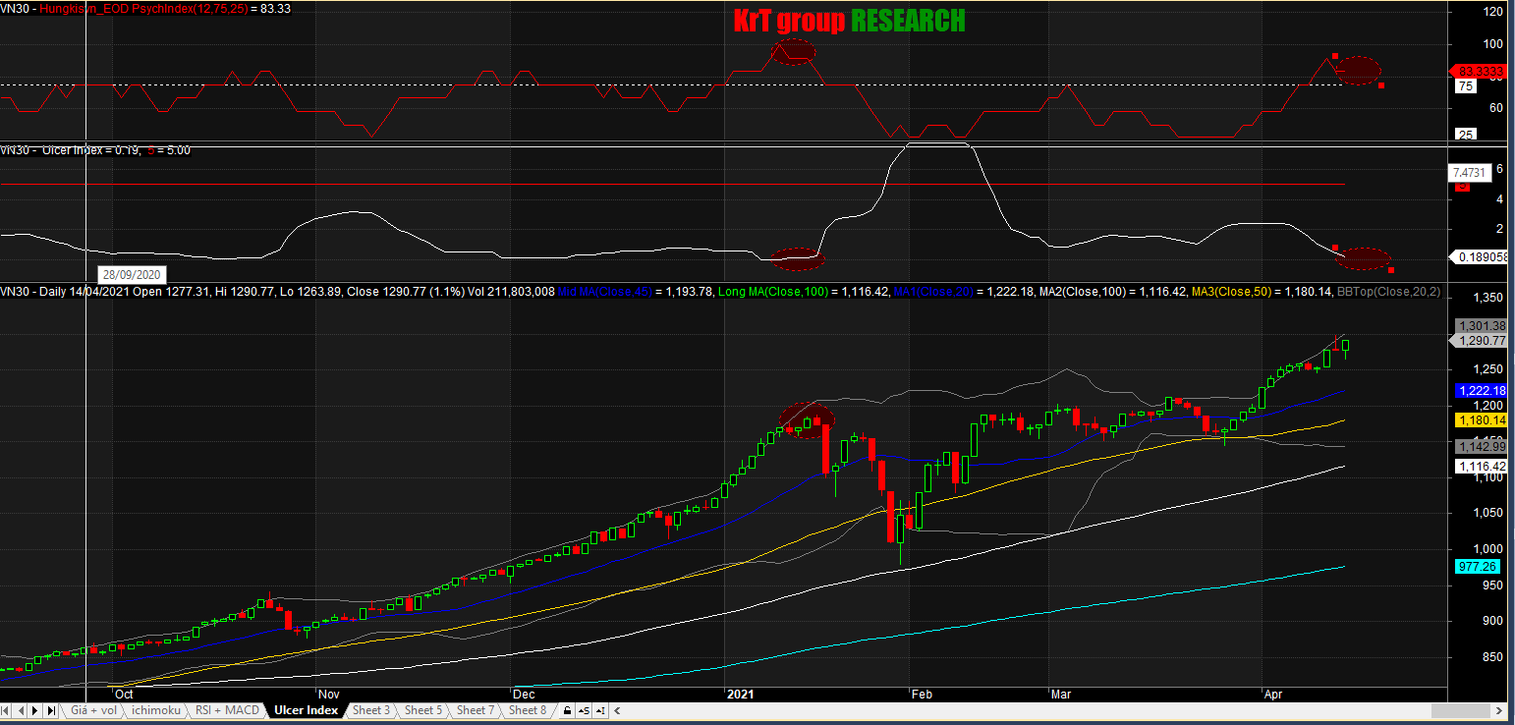Select the Ulcer Index tab
This screenshot has height=725, width=1515.
[307, 710]
